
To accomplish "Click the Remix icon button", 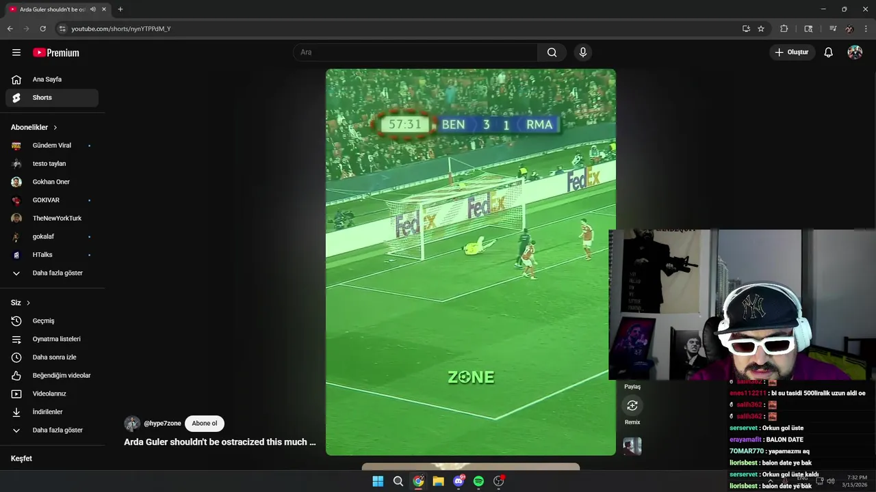I will pyautogui.click(x=632, y=406).
